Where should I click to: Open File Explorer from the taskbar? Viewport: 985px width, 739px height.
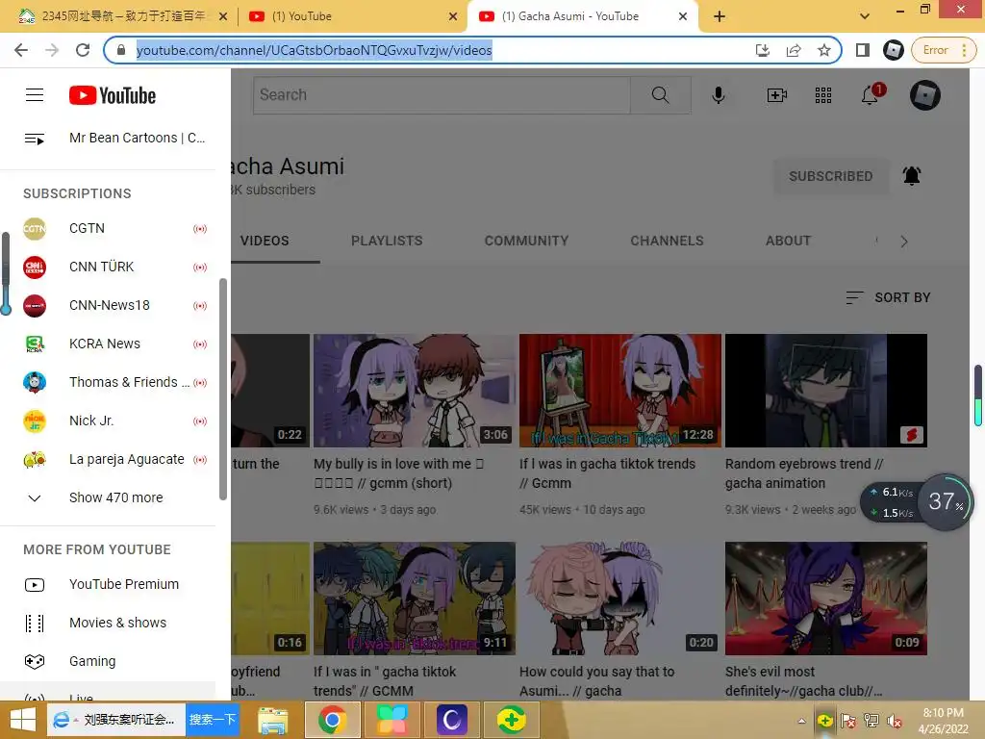click(273, 720)
